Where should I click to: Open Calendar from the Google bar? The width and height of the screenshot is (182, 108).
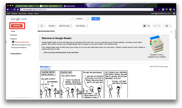14,14
